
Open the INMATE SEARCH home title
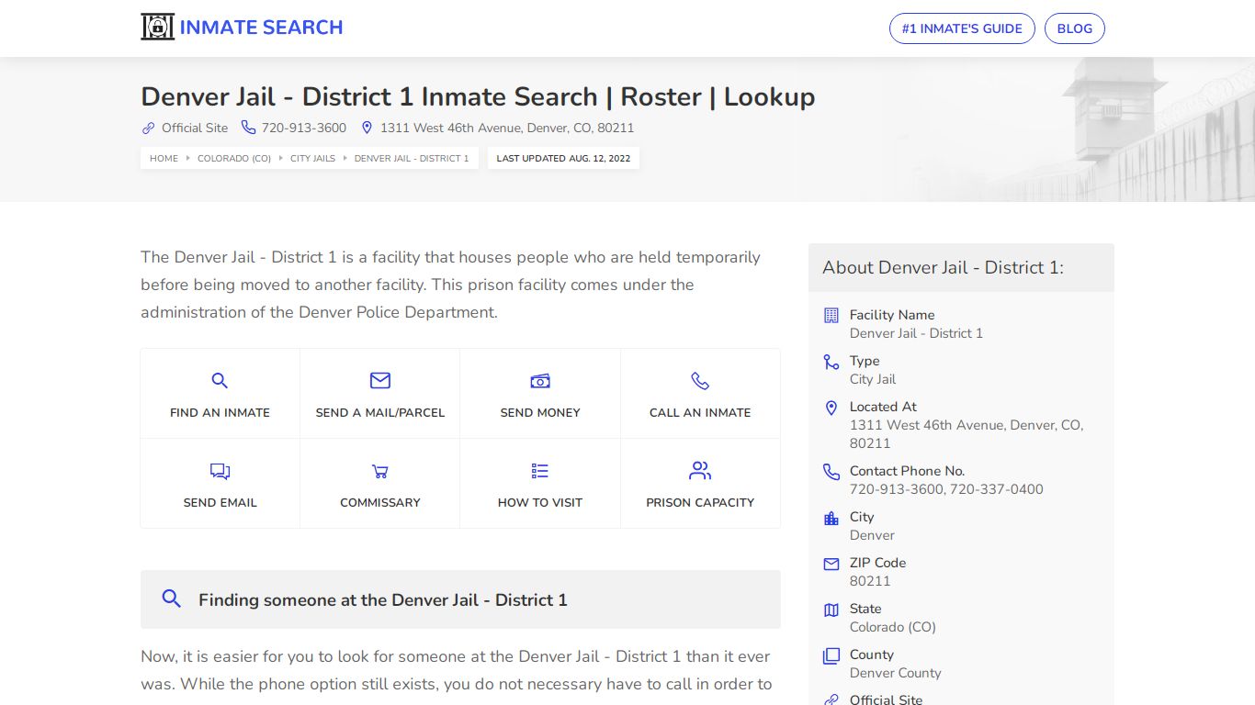[x=261, y=28]
